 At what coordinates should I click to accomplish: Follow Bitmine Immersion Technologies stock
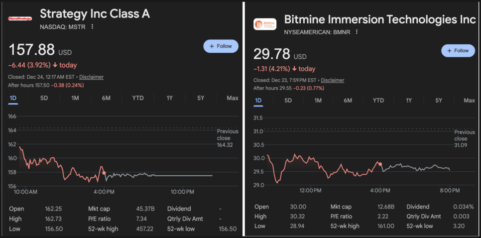click(458, 50)
